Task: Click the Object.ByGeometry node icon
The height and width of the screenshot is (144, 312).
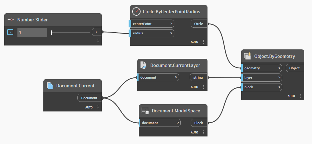Action: [248, 56]
